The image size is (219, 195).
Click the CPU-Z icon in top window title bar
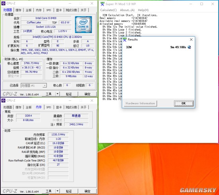click(3, 3)
